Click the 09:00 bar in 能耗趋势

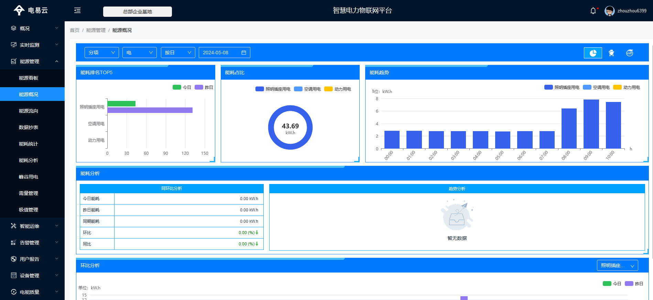(x=591, y=124)
